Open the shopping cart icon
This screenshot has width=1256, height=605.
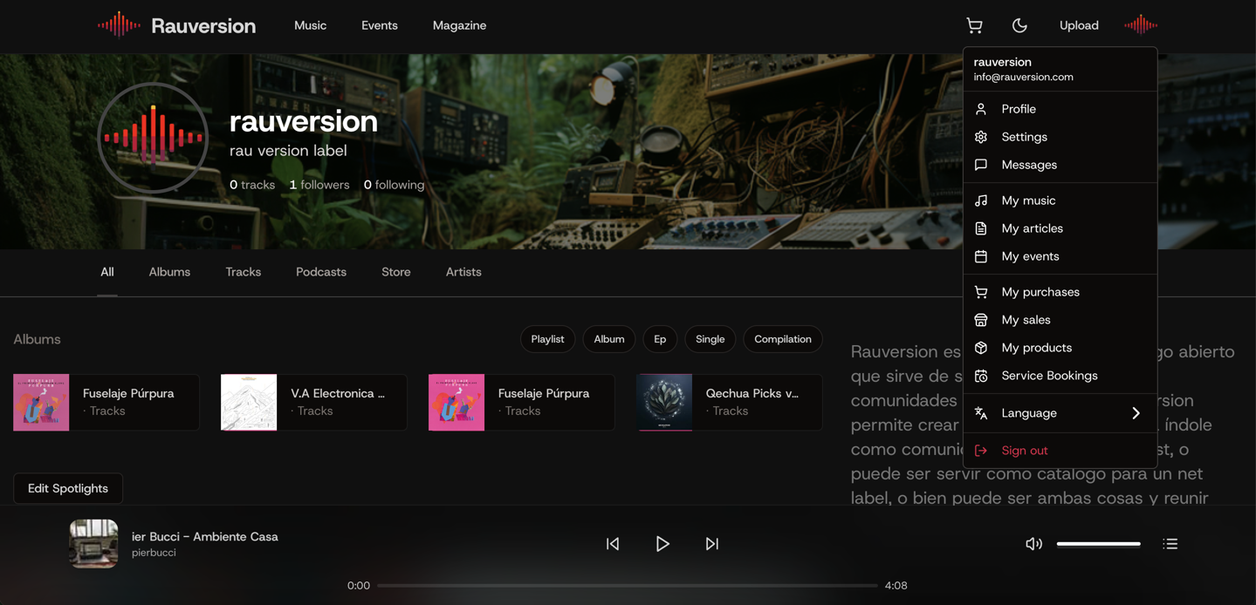click(x=974, y=25)
